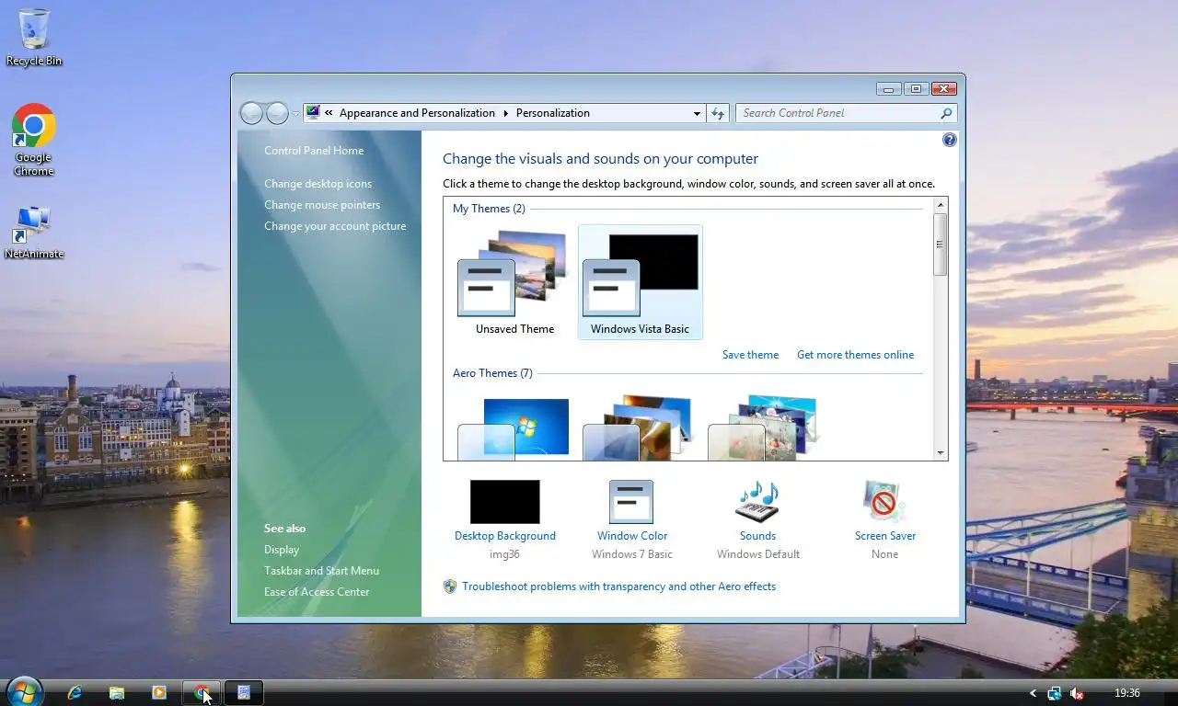Screen dimensions: 1178x706
Task: Click Appearance and Personalization breadcrumb
Action: click(x=417, y=113)
